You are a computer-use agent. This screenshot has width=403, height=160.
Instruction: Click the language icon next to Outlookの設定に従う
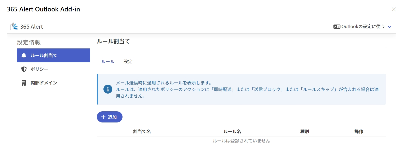pyautogui.click(x=337, y=27)
